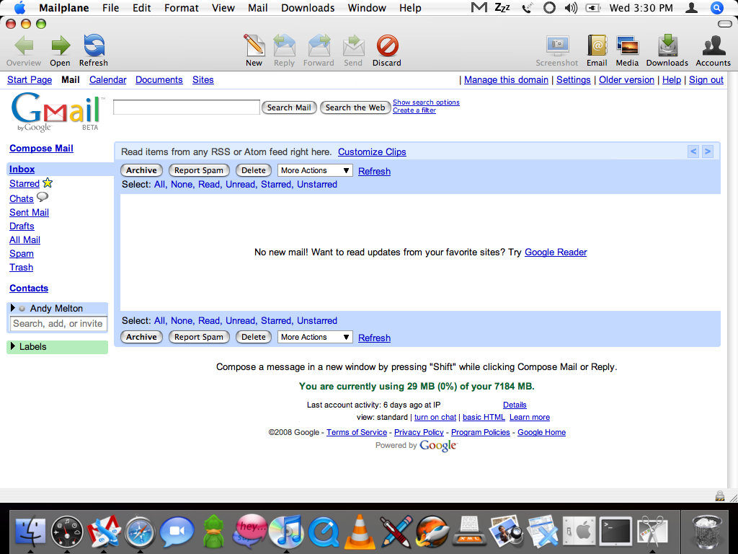Open the Format menu
738x554 pixels.
(181, 8)
